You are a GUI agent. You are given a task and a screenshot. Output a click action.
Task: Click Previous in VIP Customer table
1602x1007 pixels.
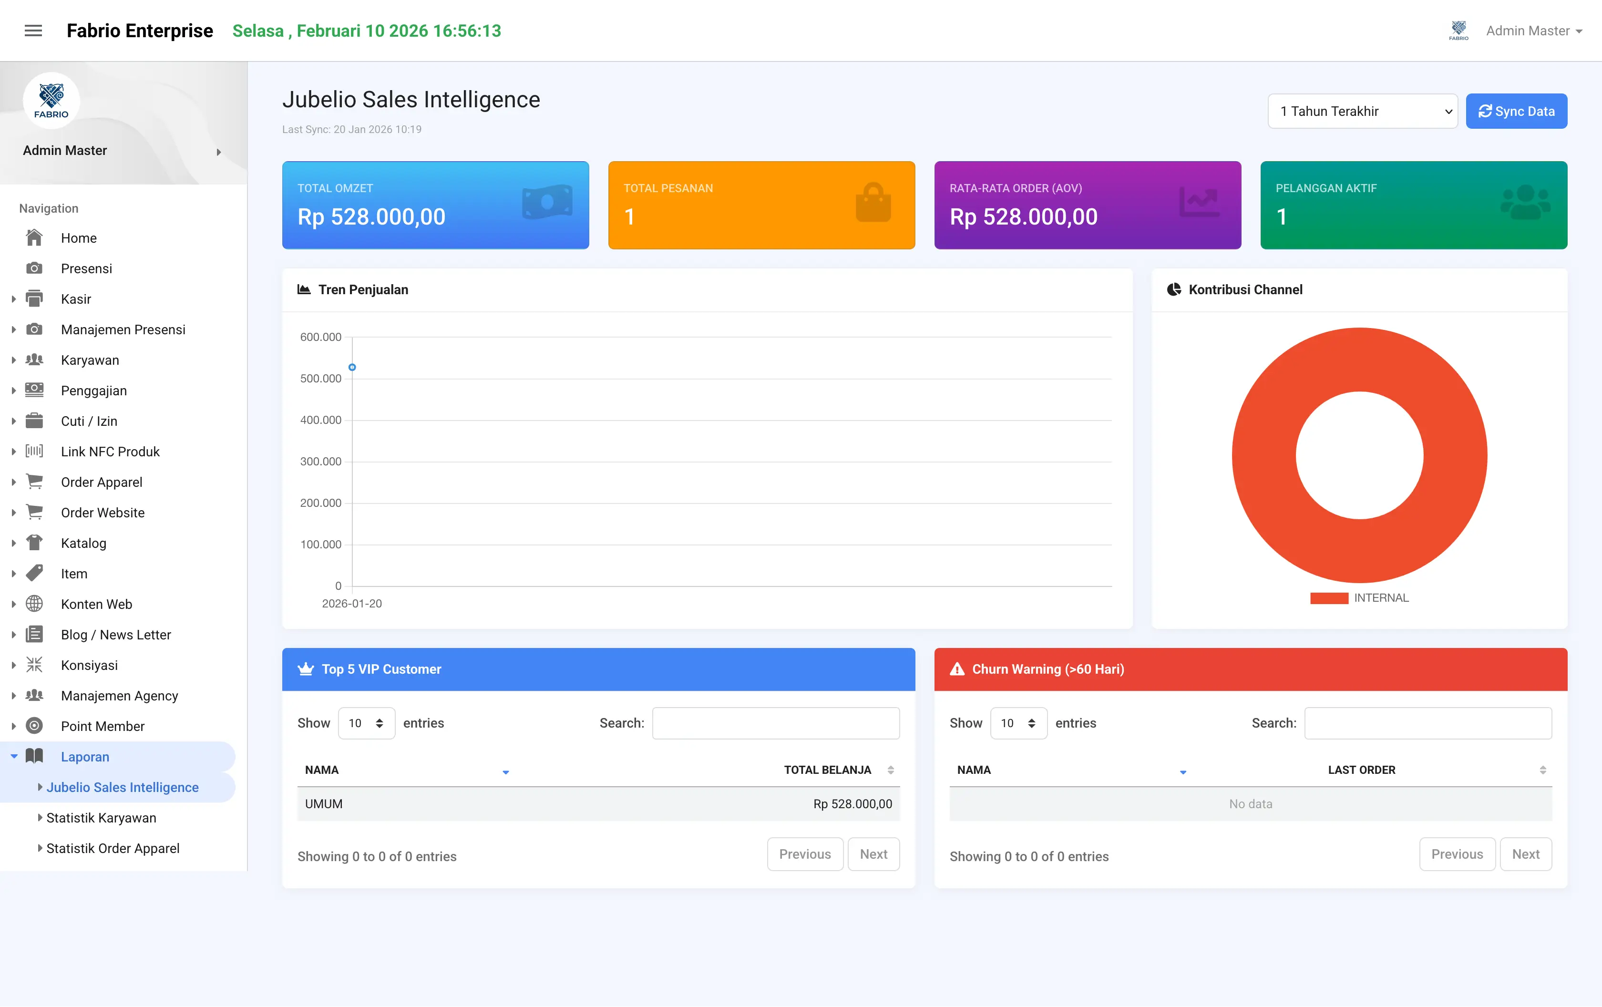tap(805, 854)
